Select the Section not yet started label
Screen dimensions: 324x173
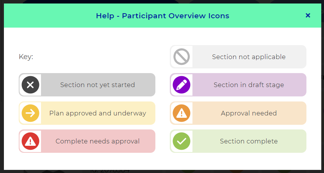click(x=98, y=85)
